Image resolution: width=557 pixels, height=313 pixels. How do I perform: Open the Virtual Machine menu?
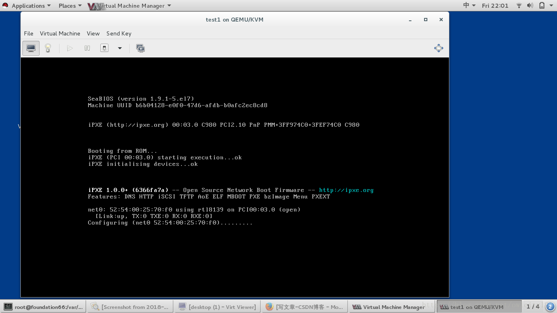[60, 33]
